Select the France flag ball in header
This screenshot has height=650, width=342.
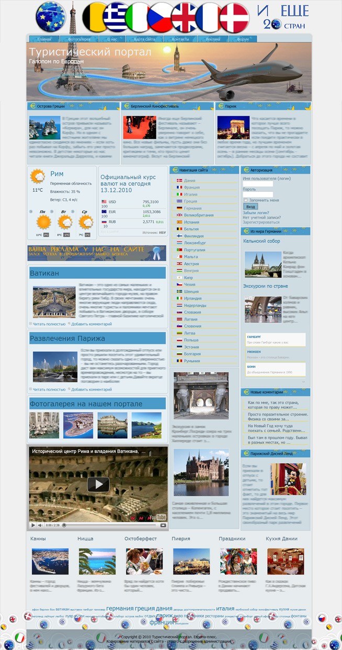(x=209, y=17)
